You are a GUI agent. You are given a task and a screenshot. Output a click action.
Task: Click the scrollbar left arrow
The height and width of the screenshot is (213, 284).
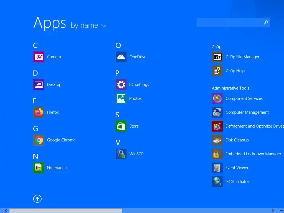[6, 211]
